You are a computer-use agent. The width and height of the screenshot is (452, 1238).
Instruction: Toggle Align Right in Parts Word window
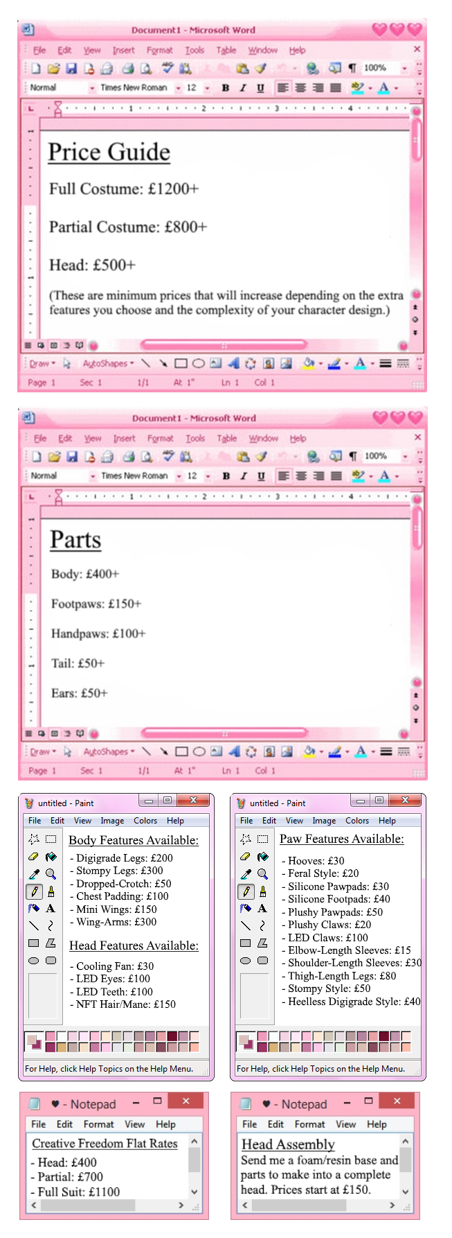coord(319,476)
